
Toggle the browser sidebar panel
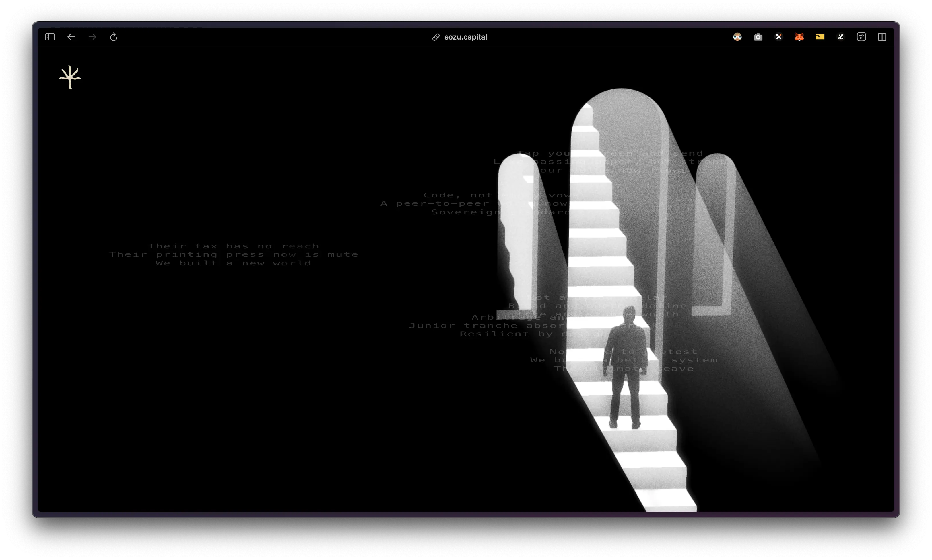click(x=50, y=37)
